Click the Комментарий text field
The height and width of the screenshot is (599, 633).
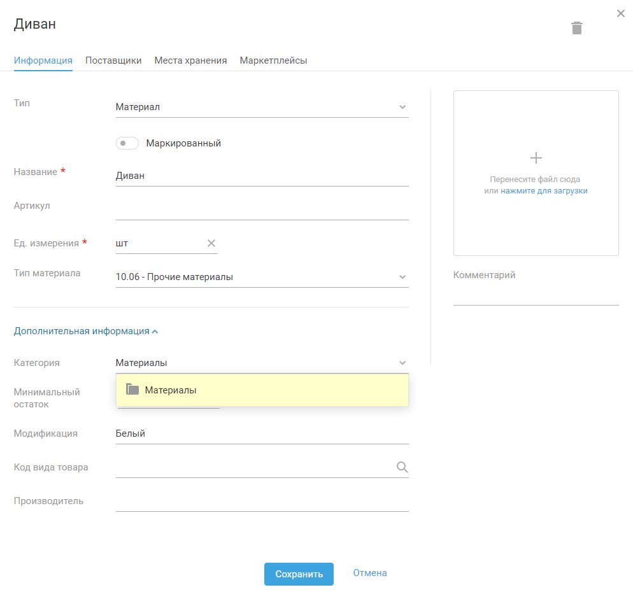pyautogui.click(x=536, y=295)
